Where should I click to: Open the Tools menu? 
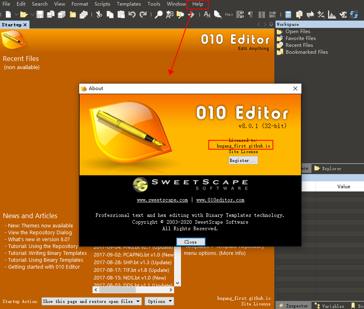point(154,4)
